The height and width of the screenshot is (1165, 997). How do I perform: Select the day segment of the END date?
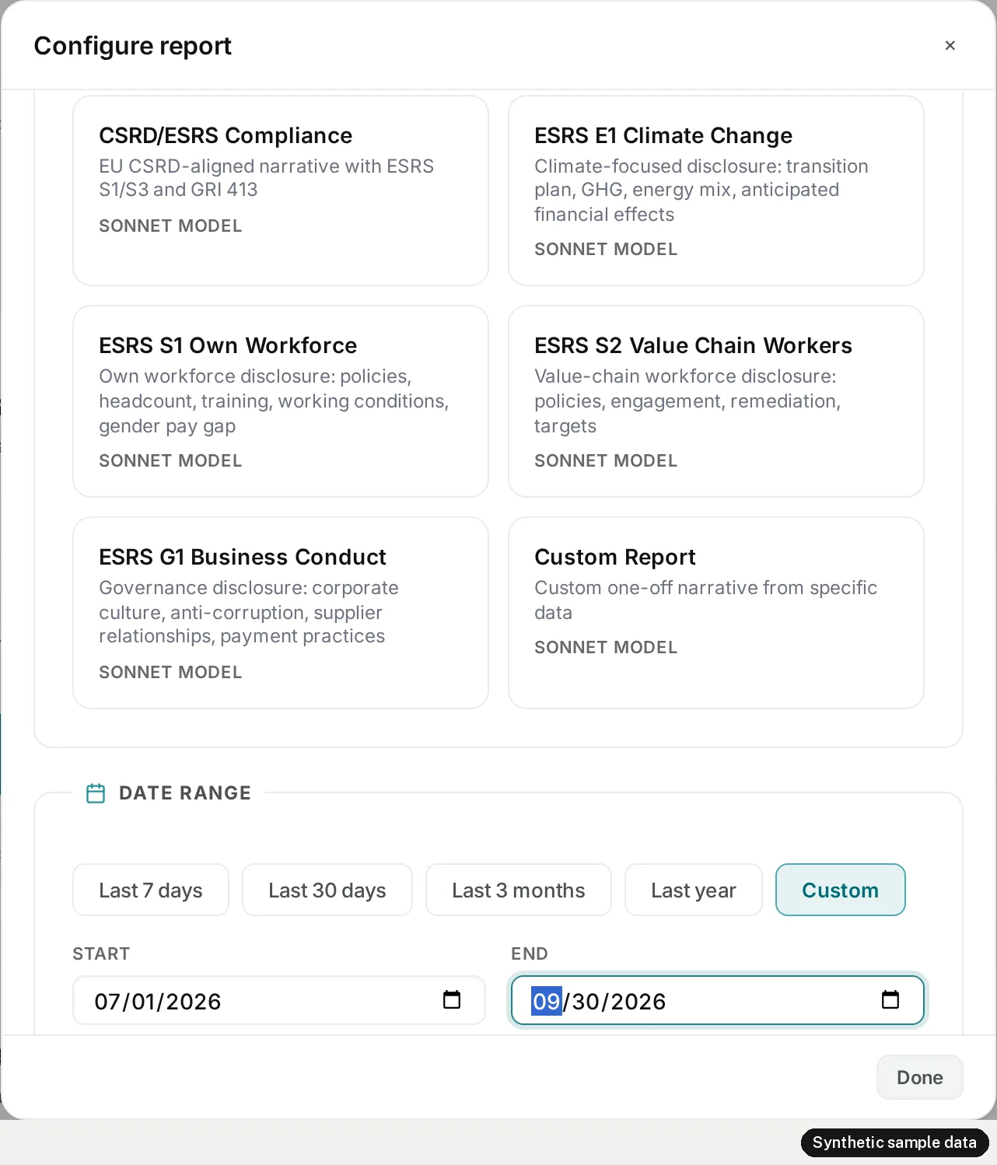click(x=586, y=1001)
